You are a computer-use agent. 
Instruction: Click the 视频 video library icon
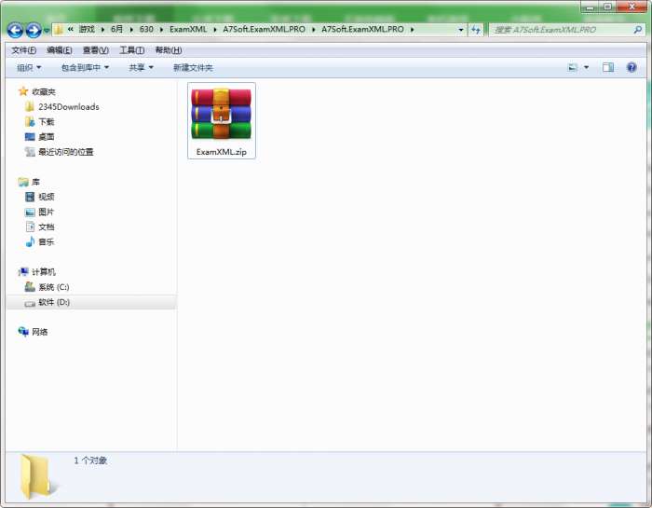30,197
